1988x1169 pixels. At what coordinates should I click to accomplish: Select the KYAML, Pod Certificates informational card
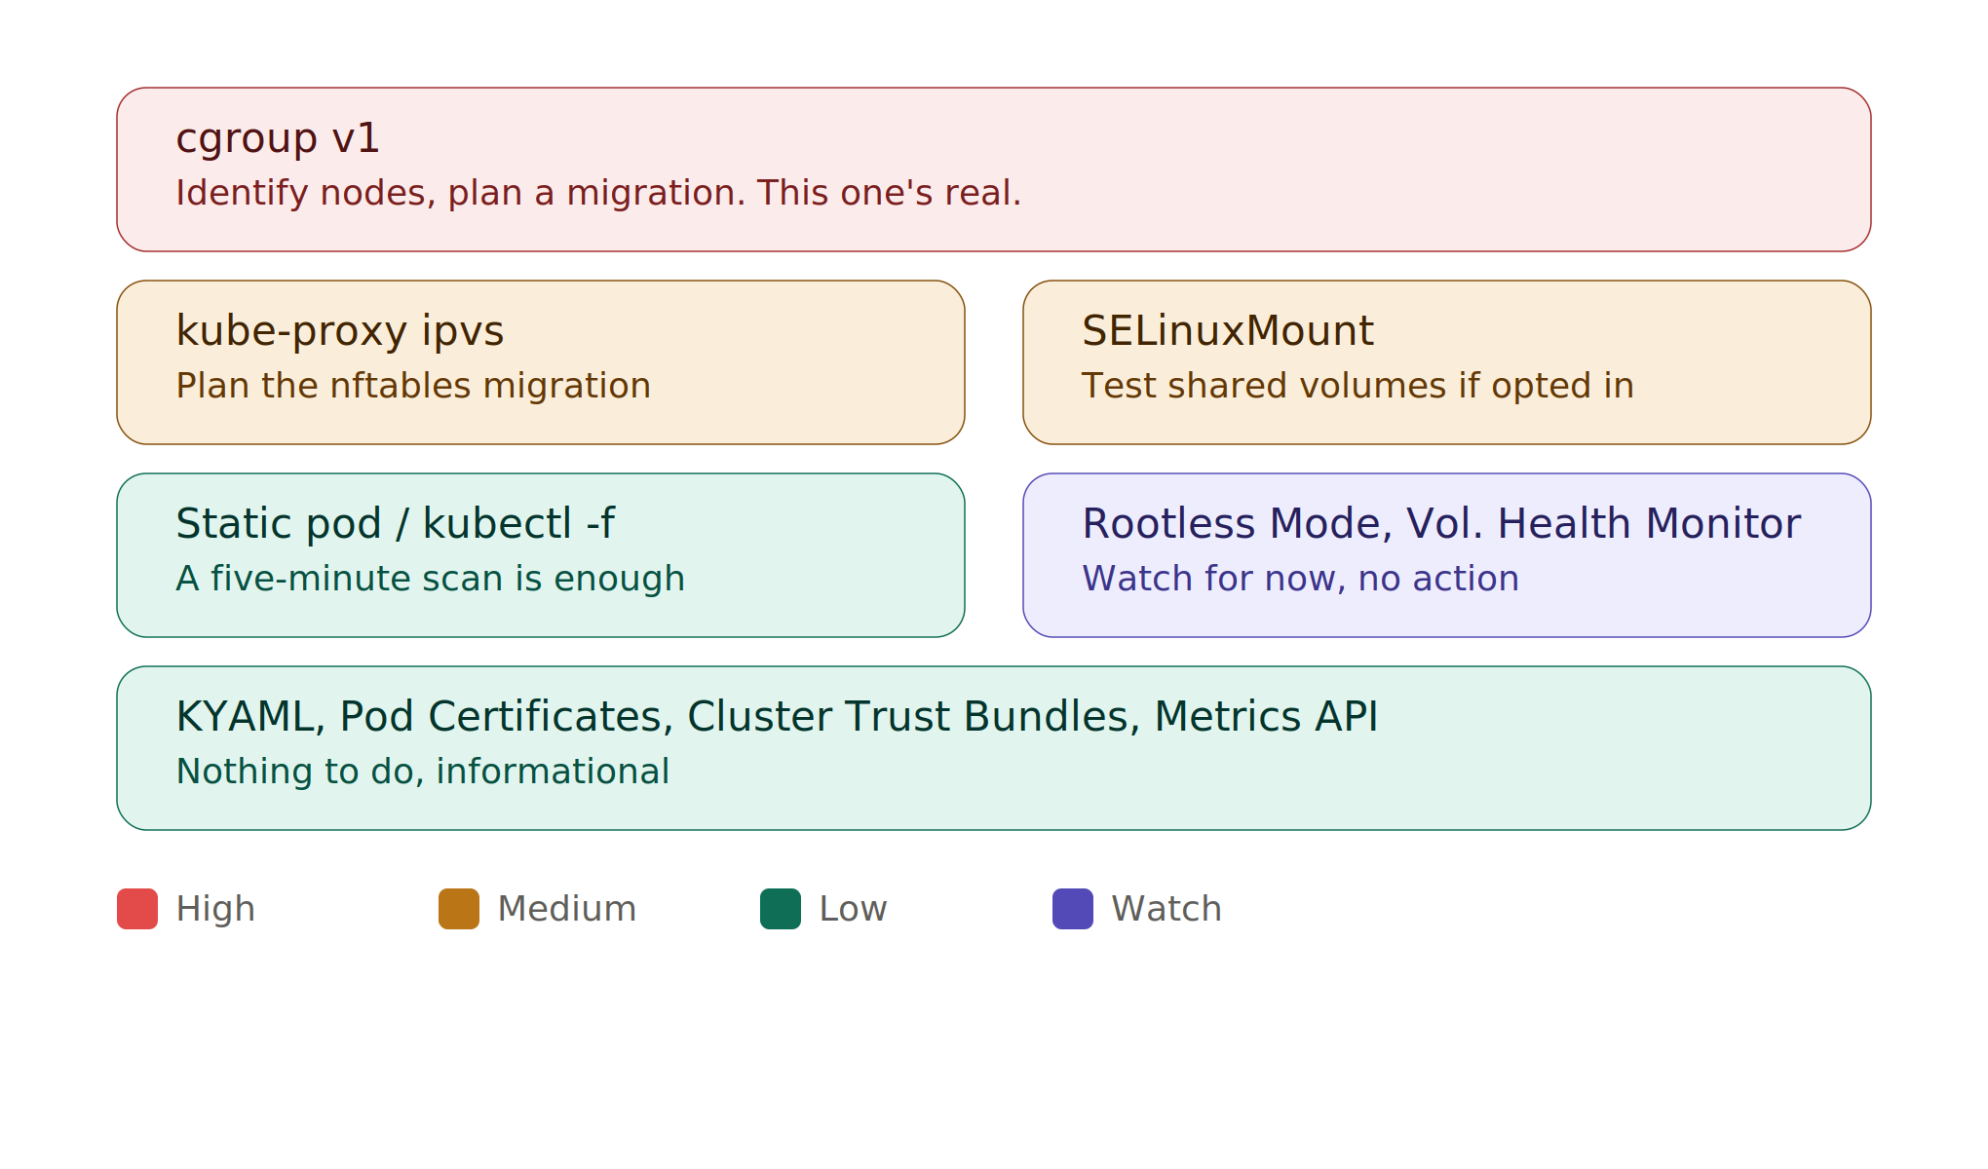[994, 748]
